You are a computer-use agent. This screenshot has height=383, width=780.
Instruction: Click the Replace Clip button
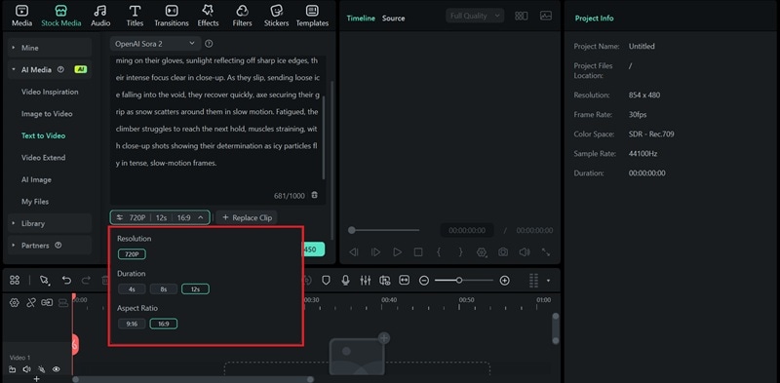click(x=247, y=217)
